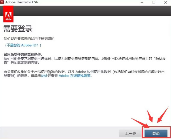Minimize the Adobe Illustrator CS6 window

pyautogui.click(x=142, y=2)
